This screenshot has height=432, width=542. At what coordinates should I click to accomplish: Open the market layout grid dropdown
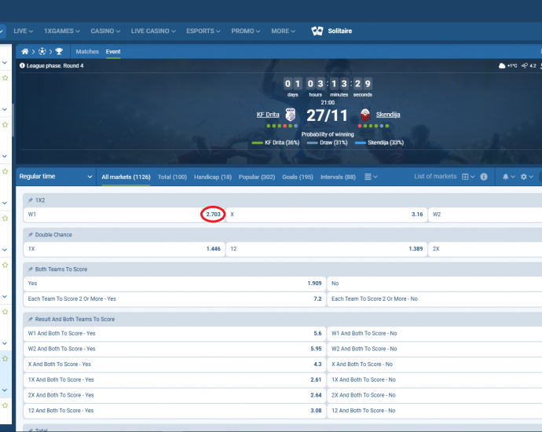468,177
